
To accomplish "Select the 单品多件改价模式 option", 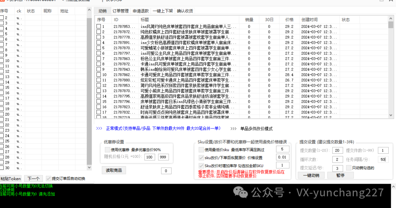I will pyautogui.click(x=256, y=129).
